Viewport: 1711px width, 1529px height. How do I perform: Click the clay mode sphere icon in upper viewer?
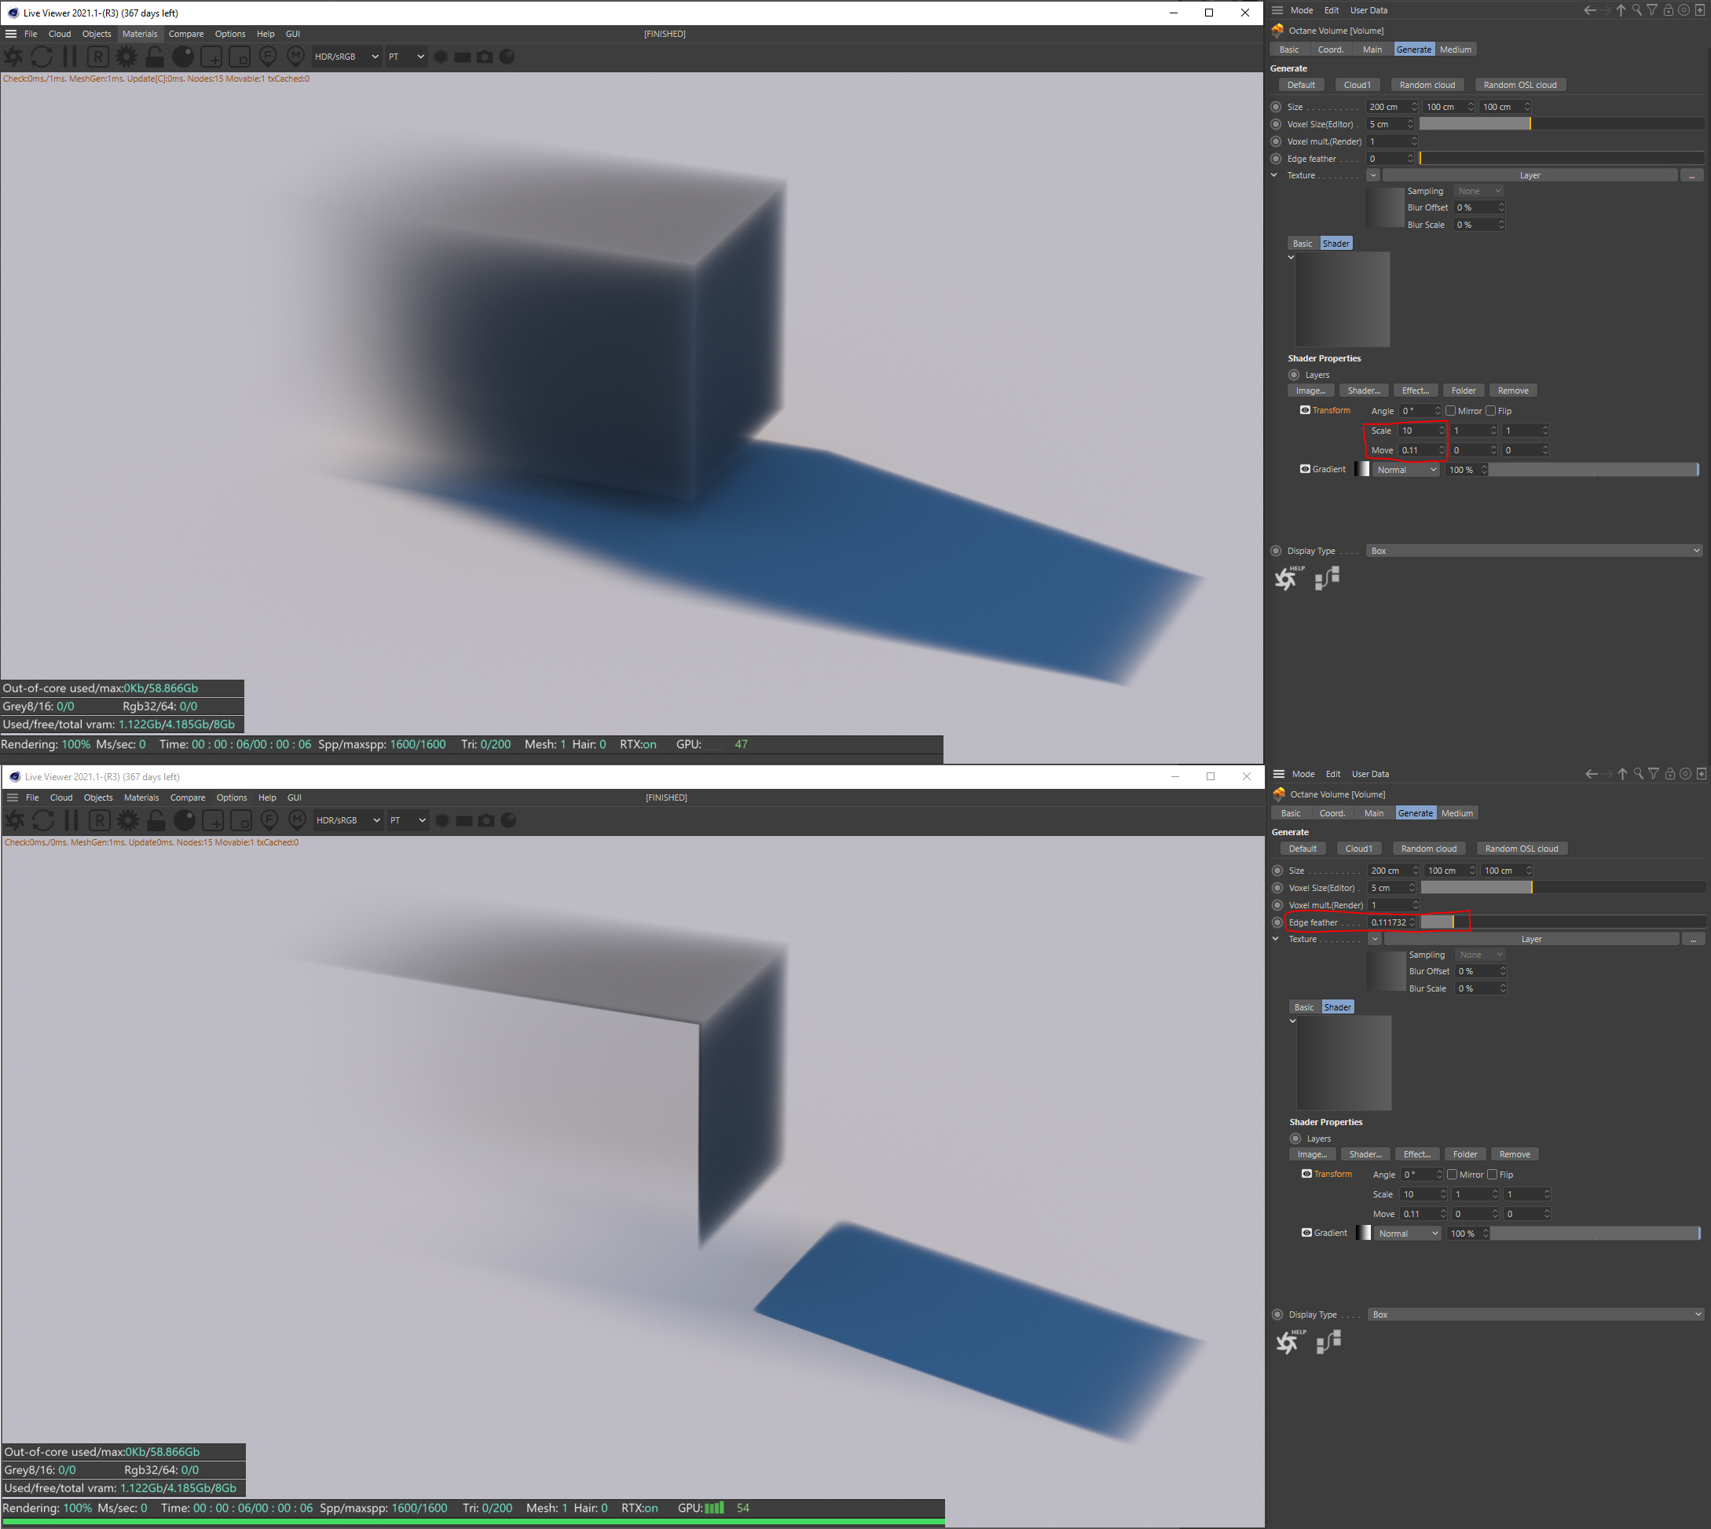click(x=183, y=57)
